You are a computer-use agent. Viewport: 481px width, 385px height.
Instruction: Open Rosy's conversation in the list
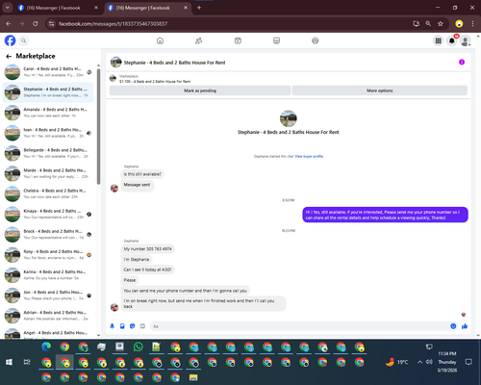click(x=48, y=255)
